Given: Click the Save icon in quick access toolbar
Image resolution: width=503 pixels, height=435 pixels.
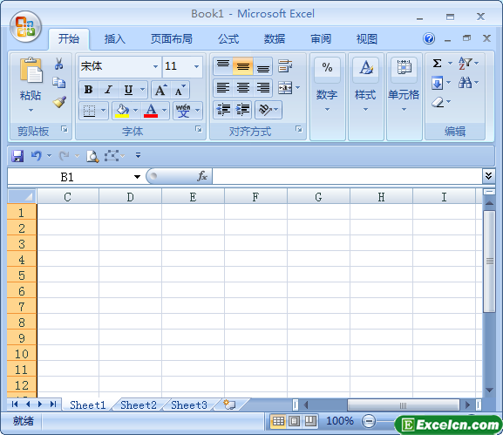Looking at the screenshot, I should click(17, 156).
